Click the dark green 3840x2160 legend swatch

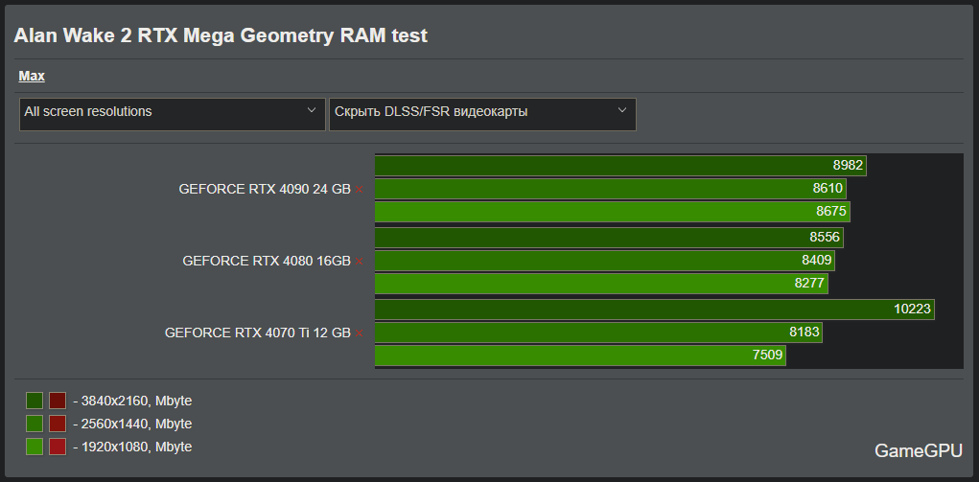pos(35,401)
